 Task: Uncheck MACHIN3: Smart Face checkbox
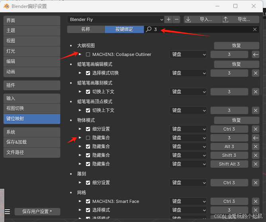click(x=88, y=201)
